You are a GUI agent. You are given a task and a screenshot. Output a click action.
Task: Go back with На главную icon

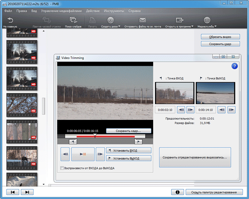click(10, 22)
